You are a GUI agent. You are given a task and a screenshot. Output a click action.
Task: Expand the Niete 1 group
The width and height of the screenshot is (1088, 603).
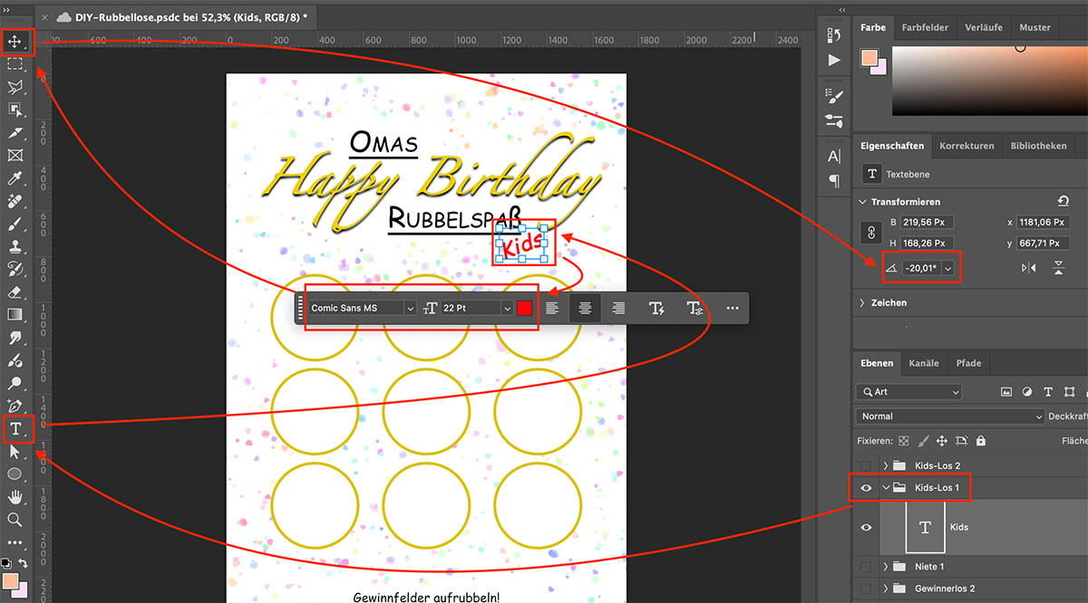point(886,567)
